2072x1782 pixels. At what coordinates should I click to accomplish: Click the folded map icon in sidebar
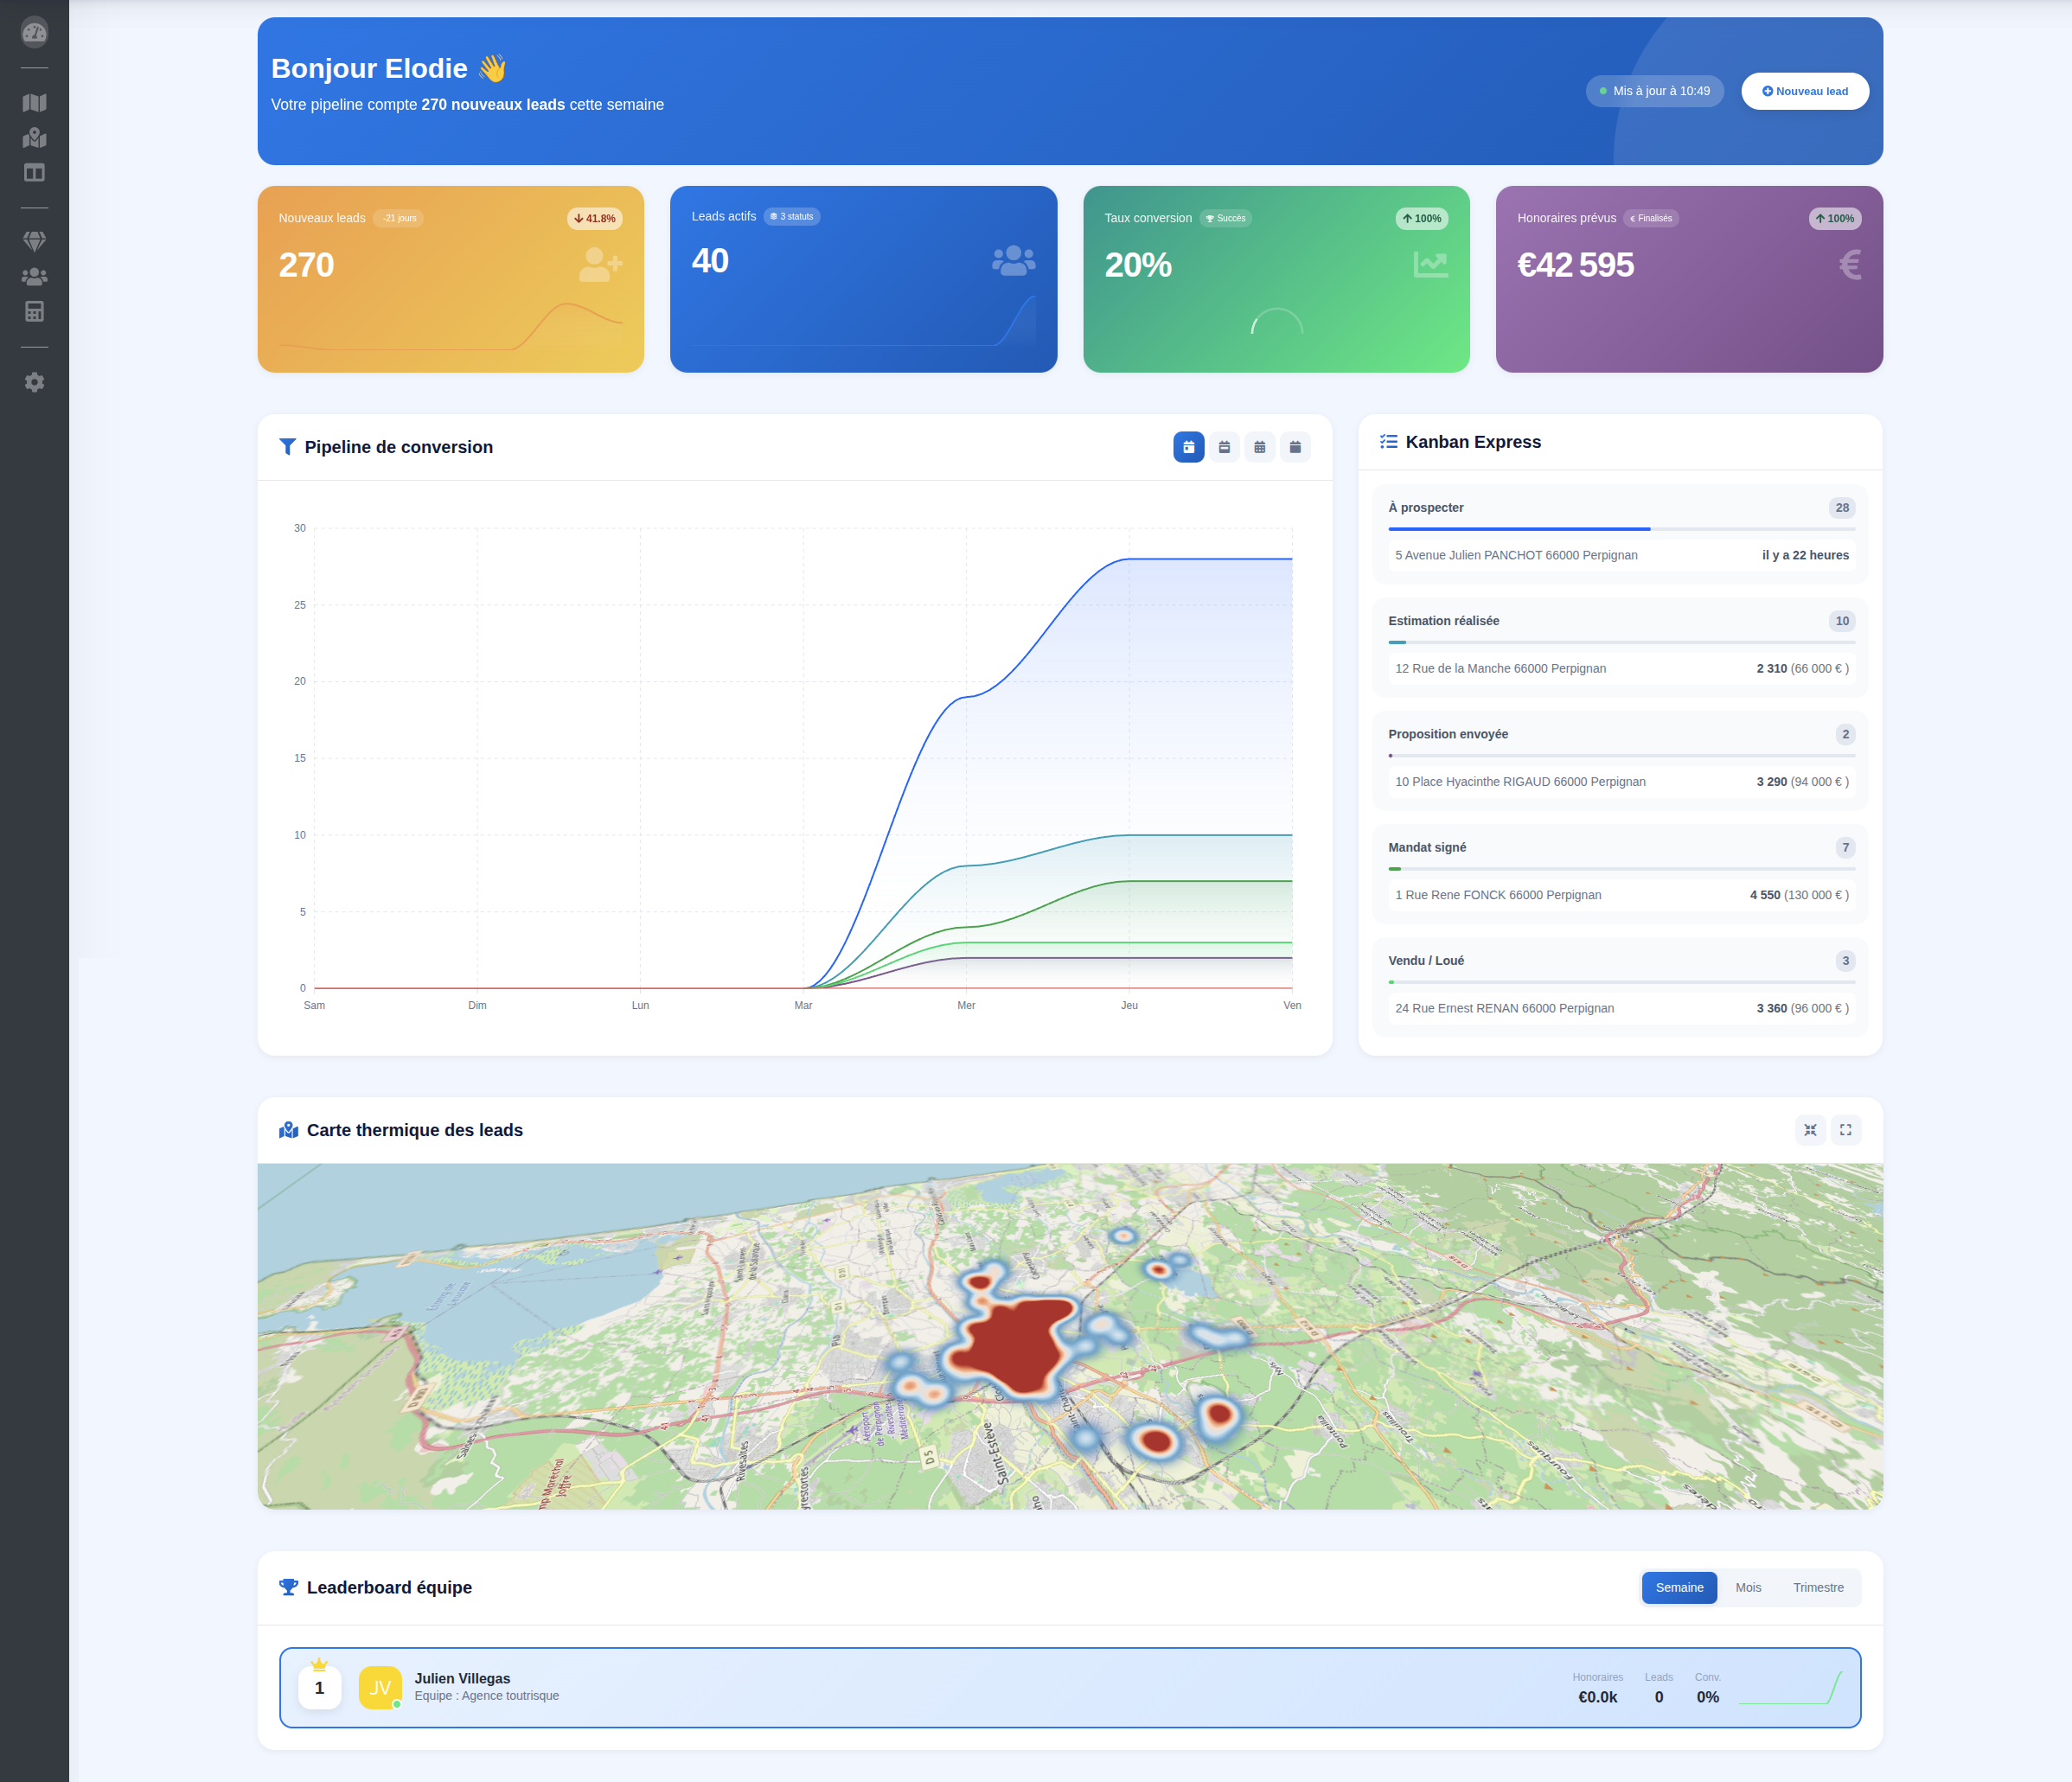click(x=34, y=103)
